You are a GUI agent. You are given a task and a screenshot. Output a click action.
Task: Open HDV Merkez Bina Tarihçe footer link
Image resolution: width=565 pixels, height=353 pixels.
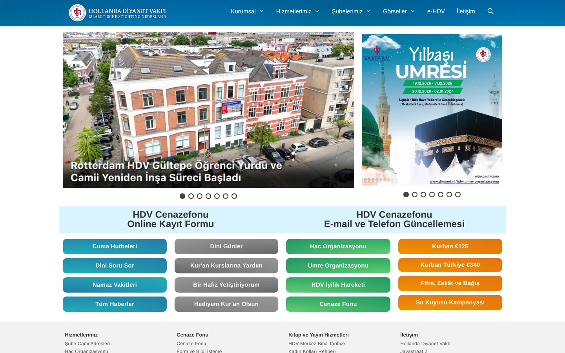[x=317, y=344]
